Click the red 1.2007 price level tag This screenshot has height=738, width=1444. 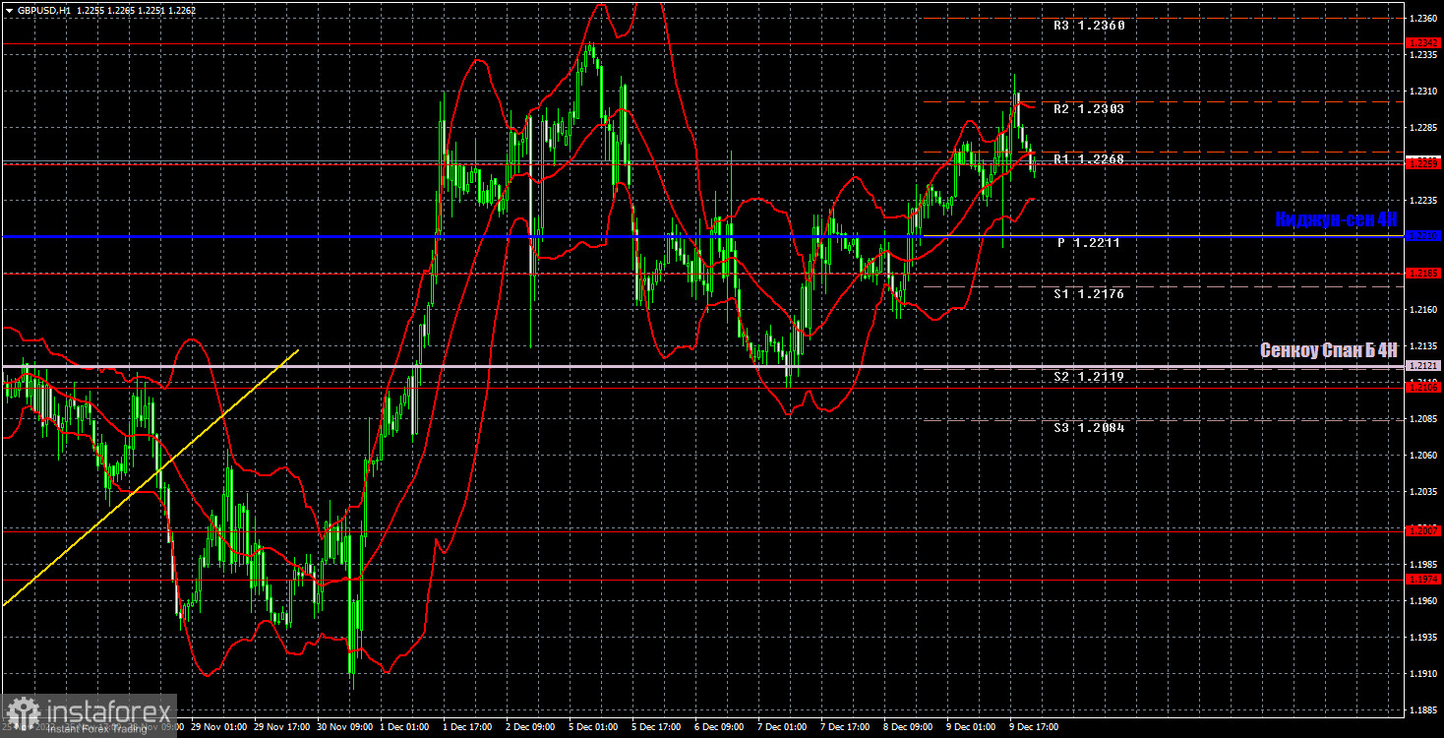[1423, 530]
